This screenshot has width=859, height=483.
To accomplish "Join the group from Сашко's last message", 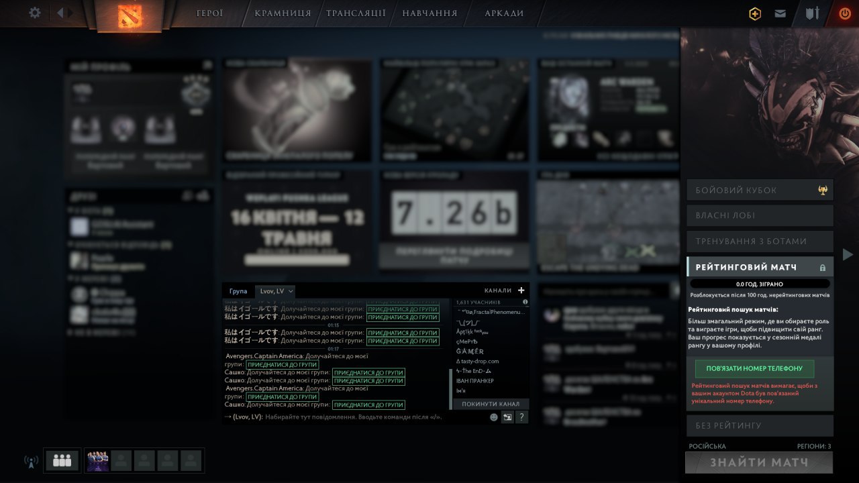I will [x=368, y=405].
